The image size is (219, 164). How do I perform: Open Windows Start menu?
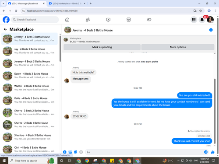coord(4,161)
